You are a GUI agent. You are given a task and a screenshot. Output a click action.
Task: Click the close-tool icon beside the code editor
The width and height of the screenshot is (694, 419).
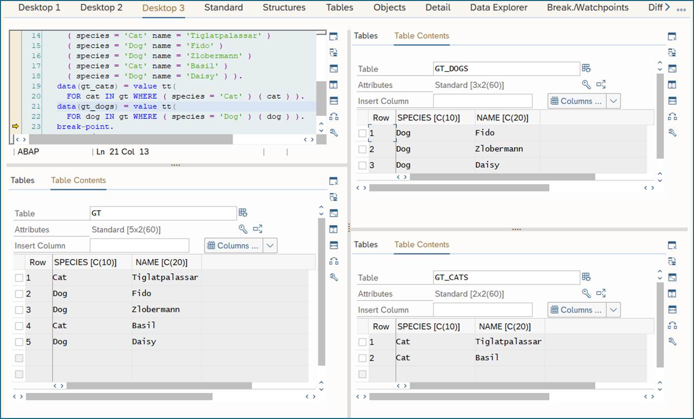(x=334, y=37)
